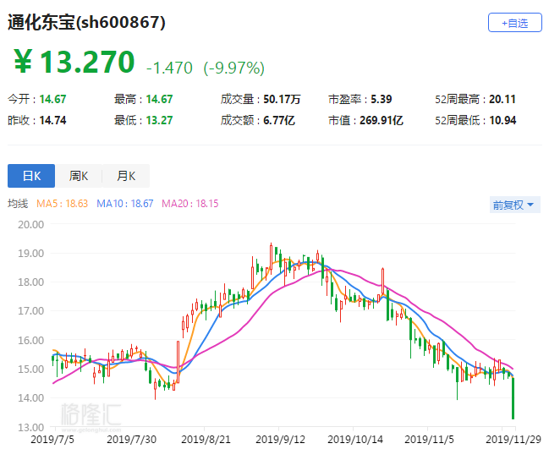This screenshot has width=560, height=449.
Task: Click the 16.00 y-axis label
Action: coord(31,340)
